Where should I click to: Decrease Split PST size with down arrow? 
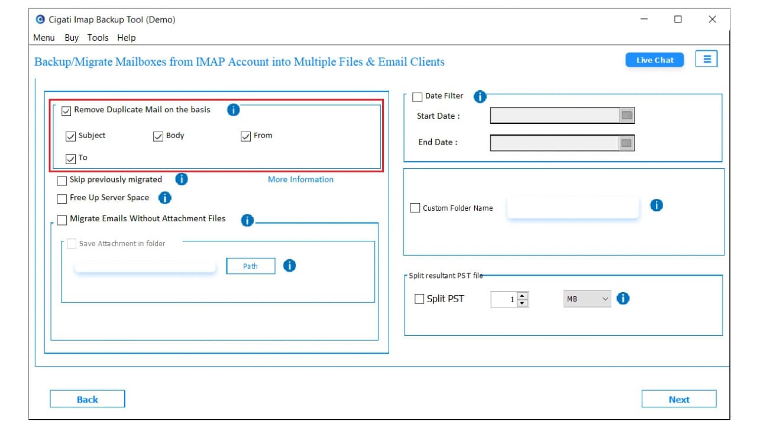pos(522,303)
